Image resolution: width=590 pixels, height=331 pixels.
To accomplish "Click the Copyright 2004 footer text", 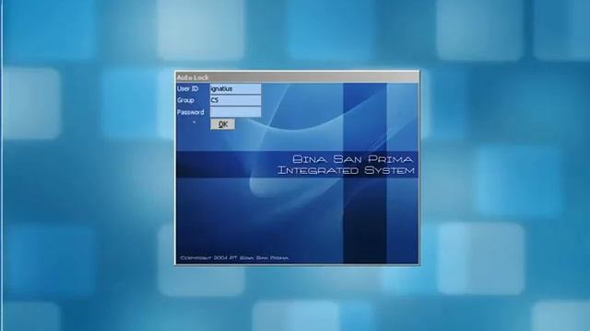I will pyautogui.click(x=234, y=257).
